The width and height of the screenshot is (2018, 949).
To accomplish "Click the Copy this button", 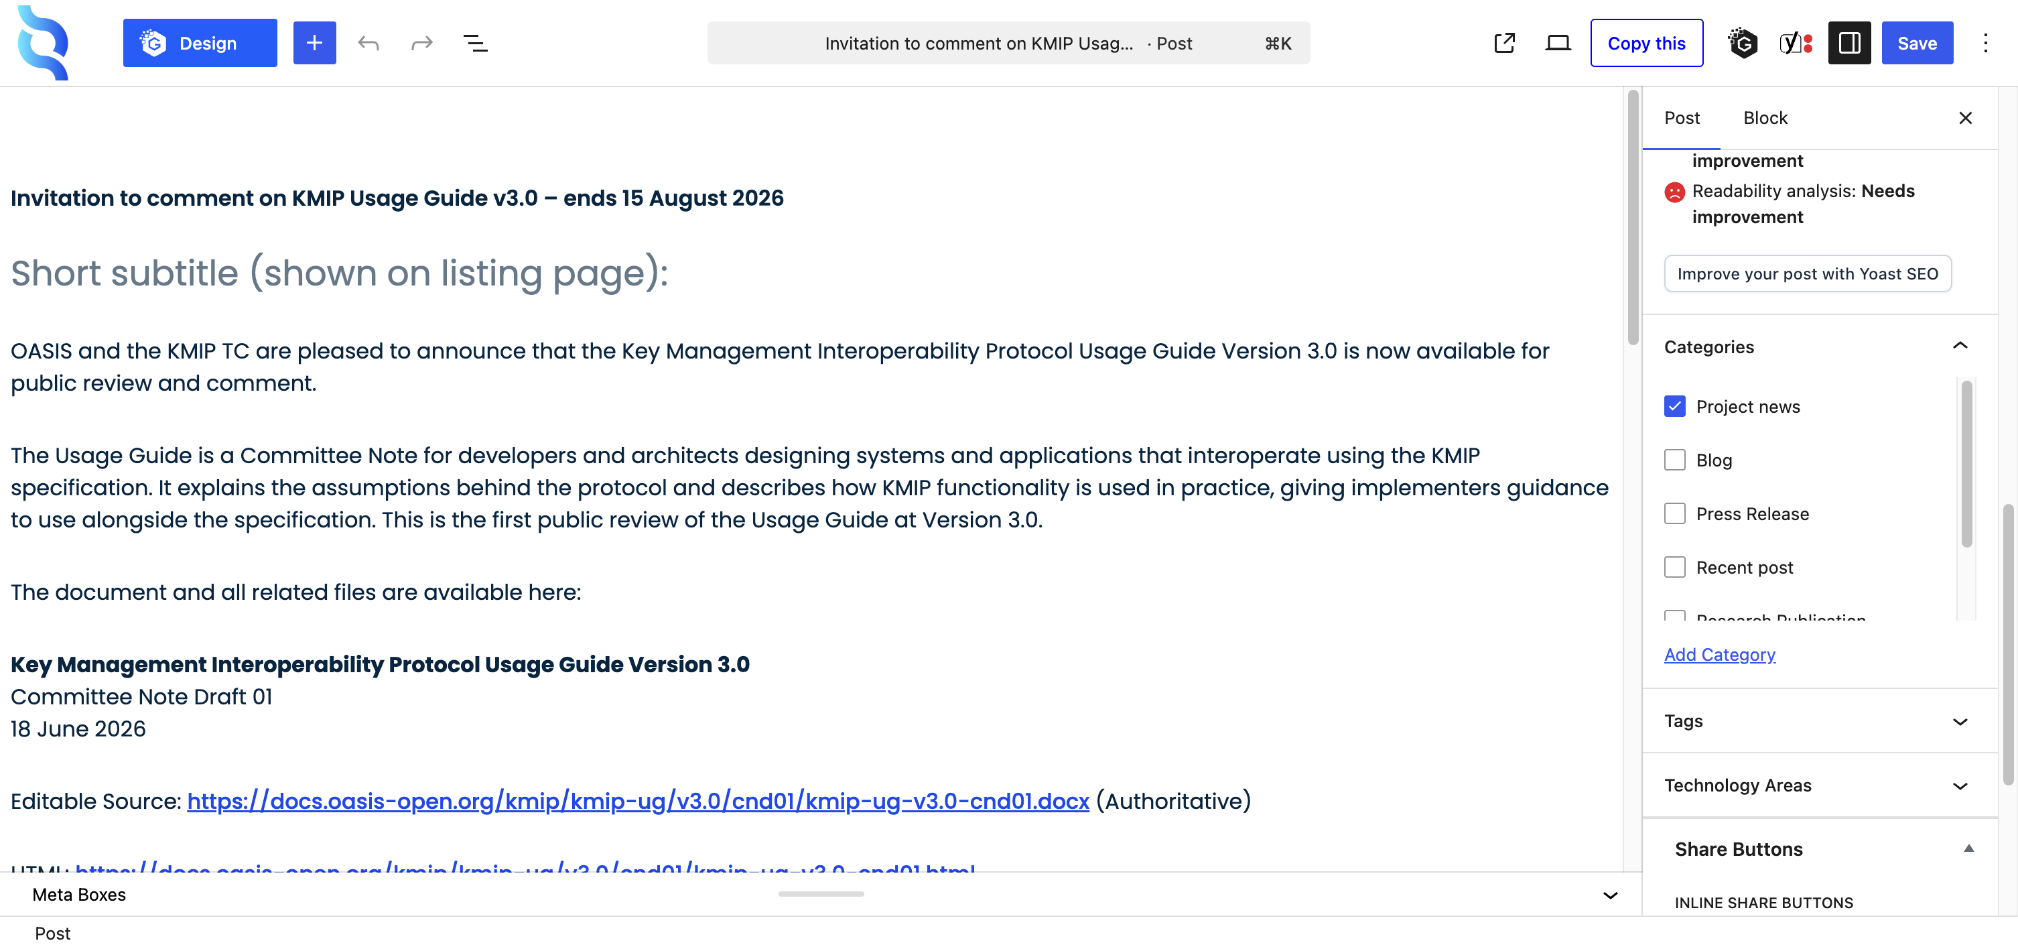I will click(x=1646, y=43).
